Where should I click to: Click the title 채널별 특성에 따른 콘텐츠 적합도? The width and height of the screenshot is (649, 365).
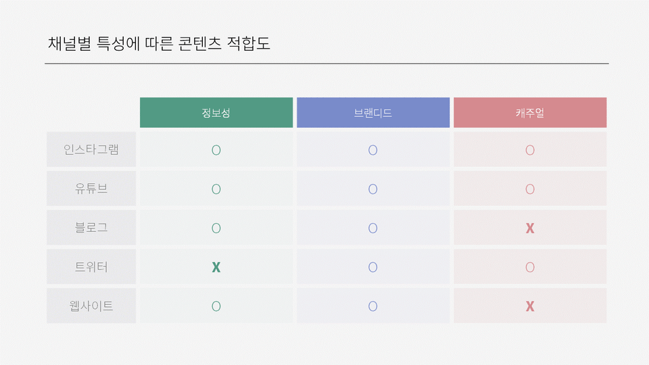[159, 43]
